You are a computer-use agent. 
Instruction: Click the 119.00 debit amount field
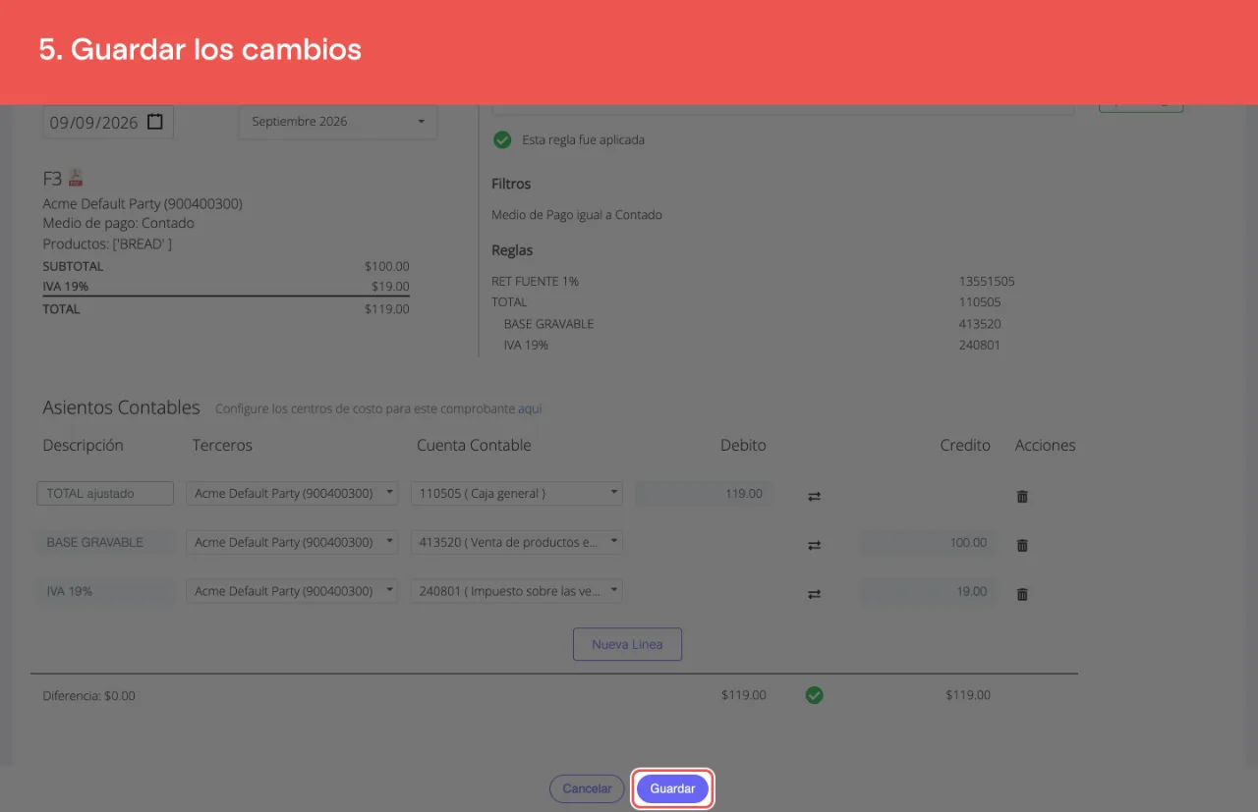pos(704,493)
